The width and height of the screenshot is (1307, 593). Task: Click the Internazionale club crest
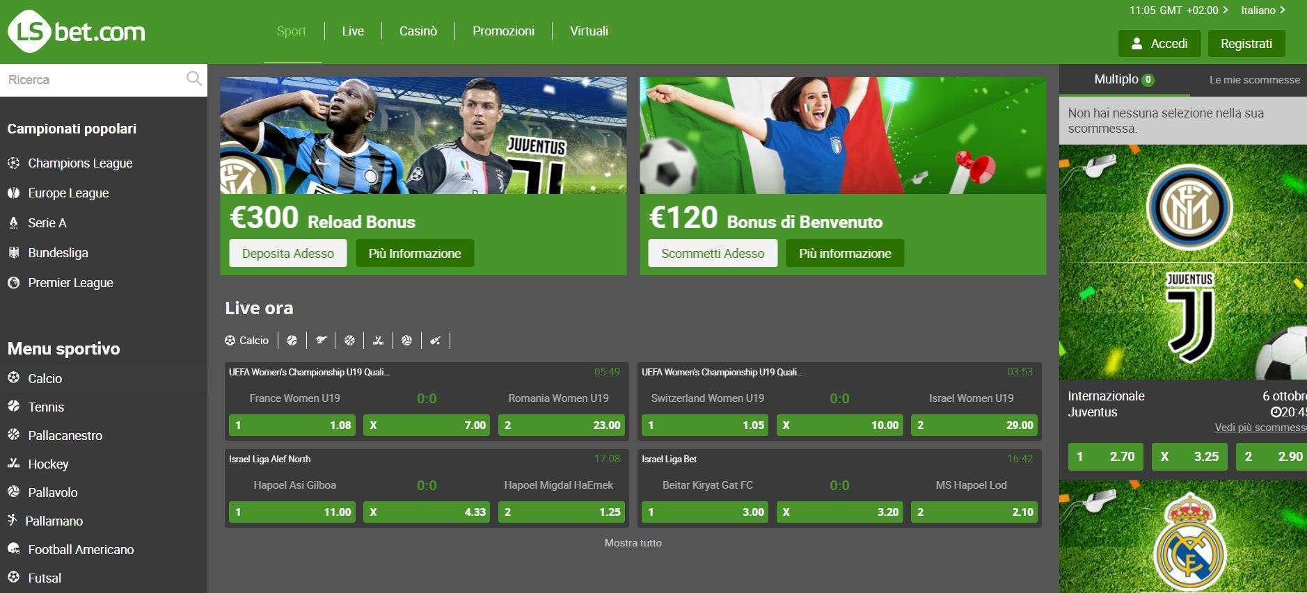pos(1189,207)
